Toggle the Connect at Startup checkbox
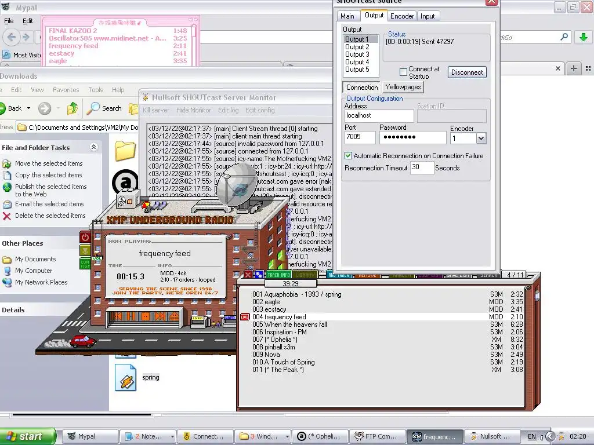 [404, 72]
